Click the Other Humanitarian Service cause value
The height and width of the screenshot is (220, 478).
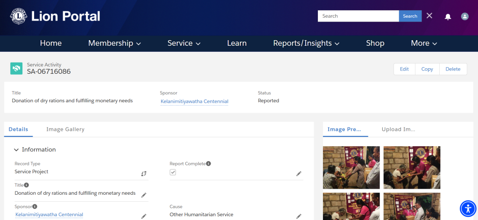(x=201, y=214)
